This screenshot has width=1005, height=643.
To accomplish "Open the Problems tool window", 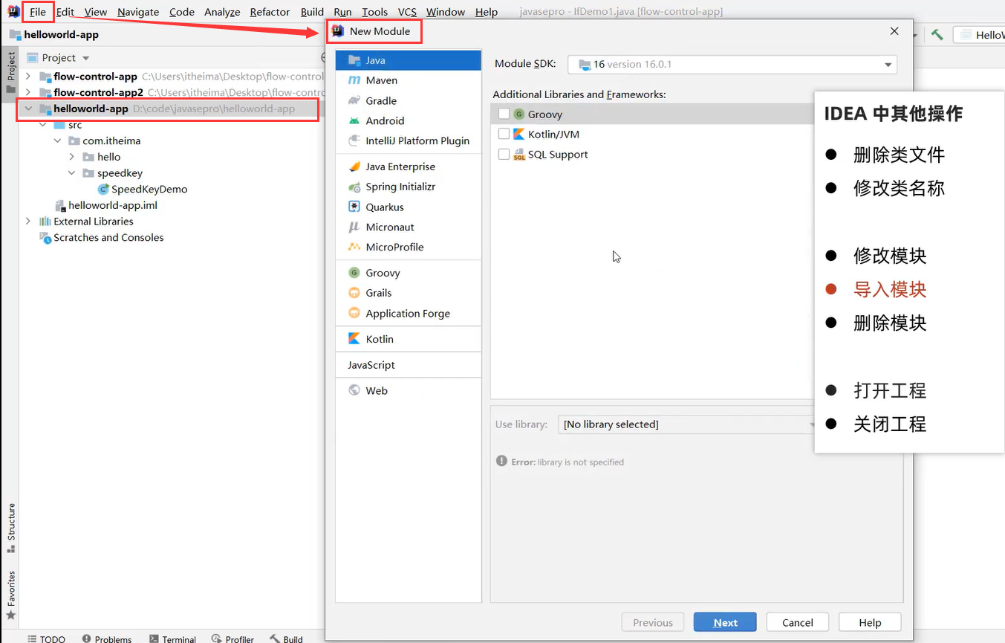I will point(107,639).
